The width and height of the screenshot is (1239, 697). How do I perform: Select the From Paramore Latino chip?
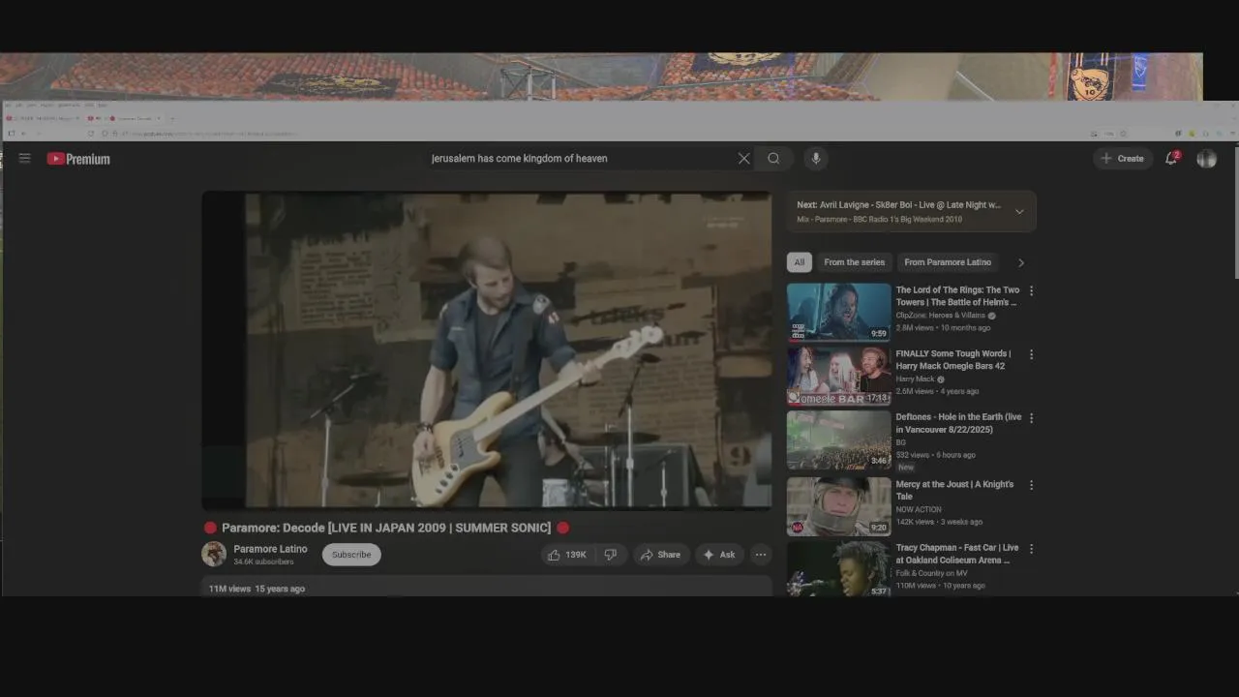click(x=948, y=262)
